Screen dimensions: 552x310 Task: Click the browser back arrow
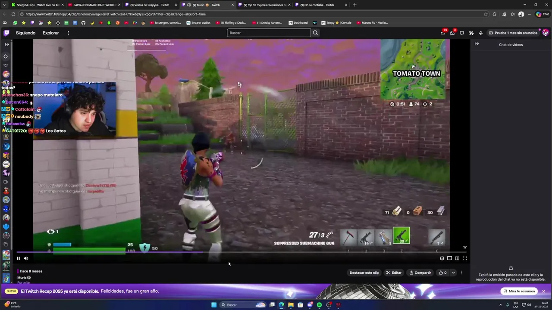pyautogui.click(x=5, y=14)
